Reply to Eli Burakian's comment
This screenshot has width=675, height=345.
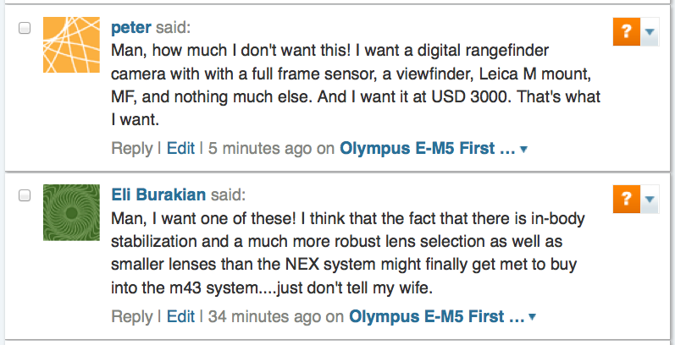(x=131, y=316)
